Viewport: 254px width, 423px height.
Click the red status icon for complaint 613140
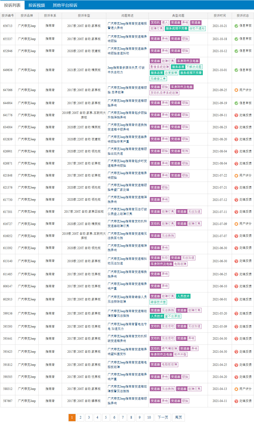[x=236, y=261]
